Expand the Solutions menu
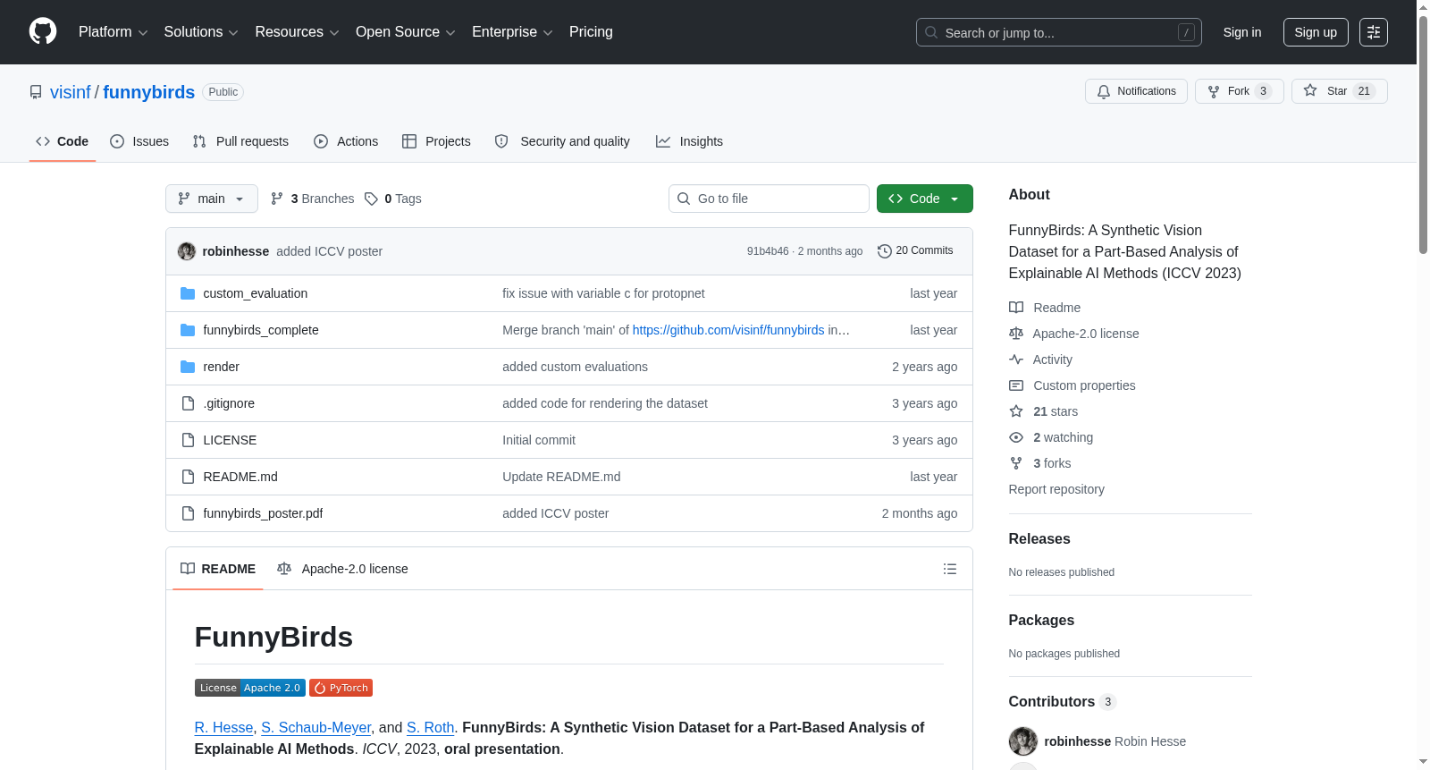This screenshot has height=770, width=1430. point(201,32)
